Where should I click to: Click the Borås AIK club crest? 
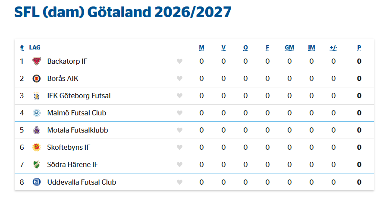pos(37,78)
